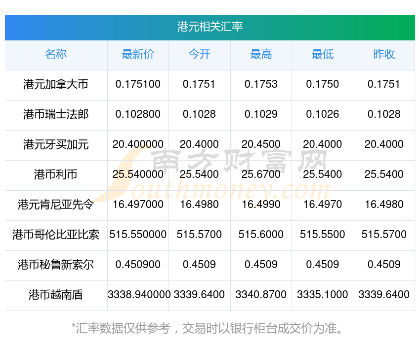Viewport: 420px width, 344px height.
Task: Click the 港元相关汇率 table title
Action: pos(210,27)
